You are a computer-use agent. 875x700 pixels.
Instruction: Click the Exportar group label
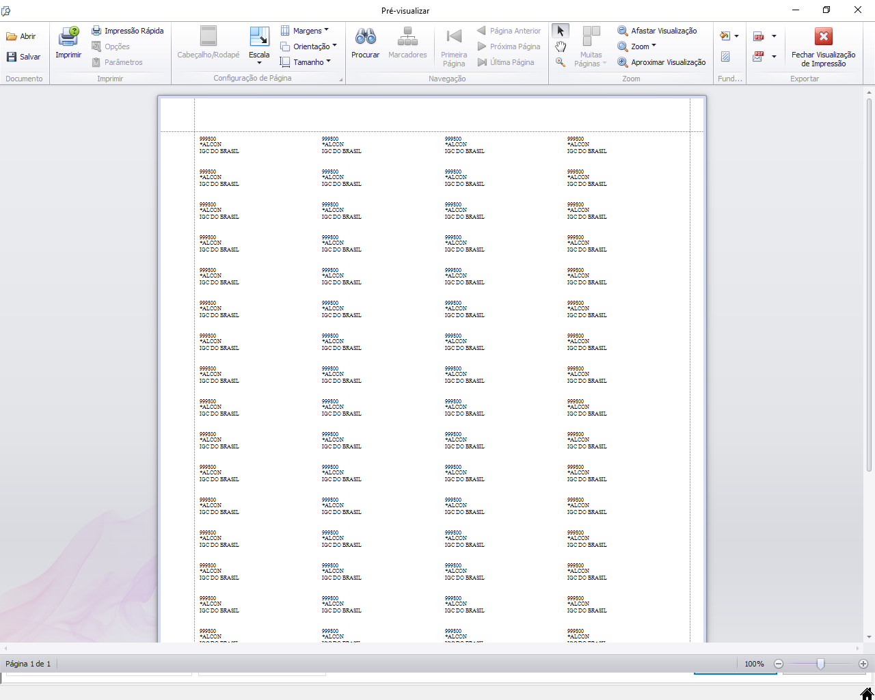click(x=805, y=79)
